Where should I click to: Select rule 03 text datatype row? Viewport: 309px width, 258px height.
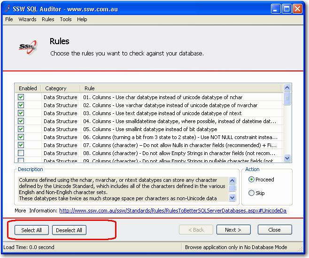coord(162,113)
